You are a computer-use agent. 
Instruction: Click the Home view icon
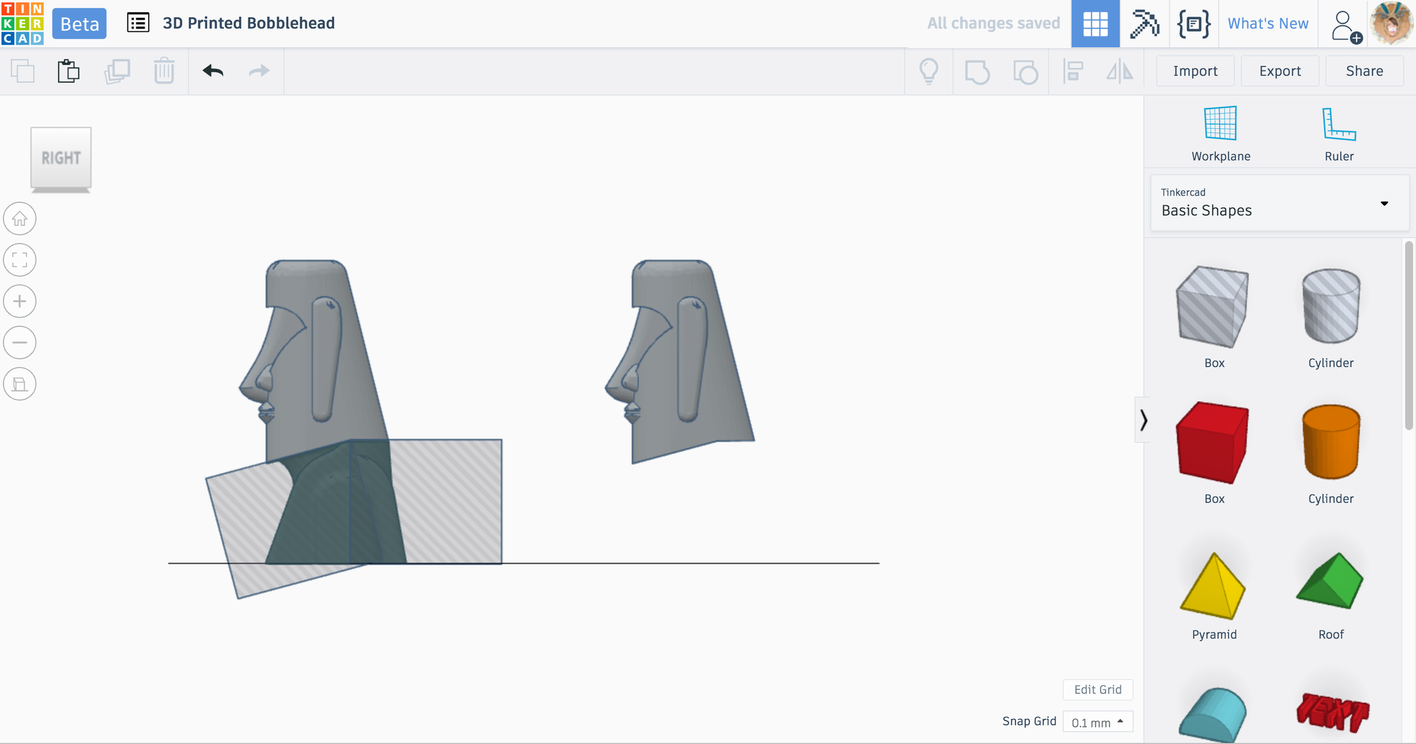click(x=19, y=219)
